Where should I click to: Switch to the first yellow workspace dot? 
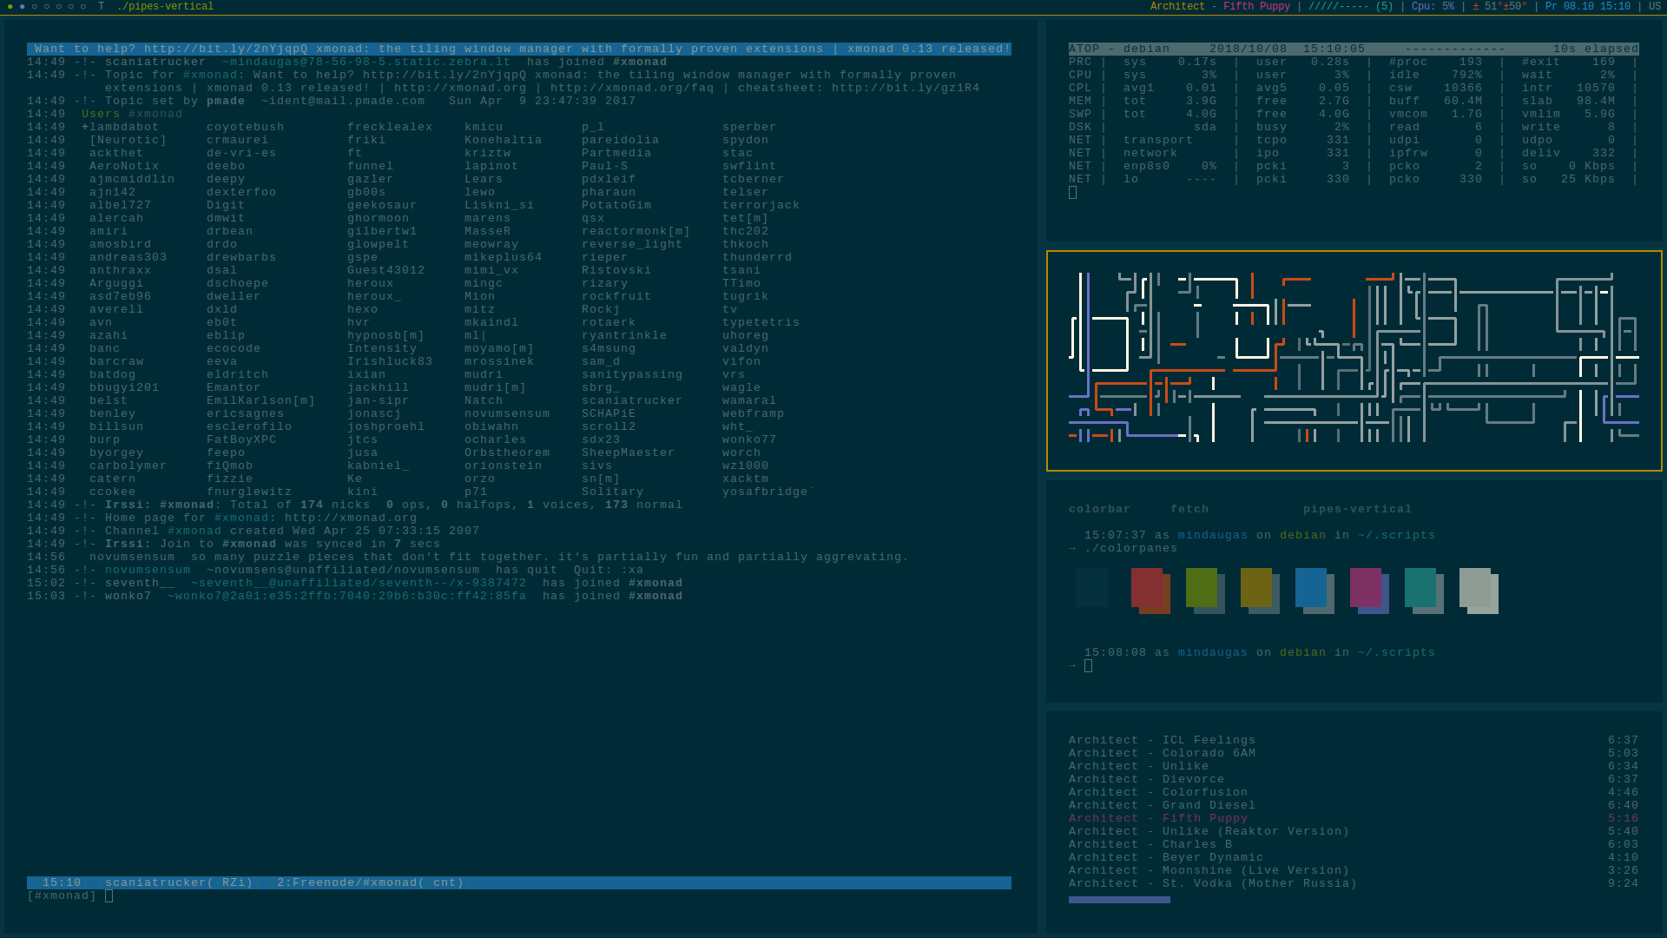pyautogui.click(x=10, y=7)
